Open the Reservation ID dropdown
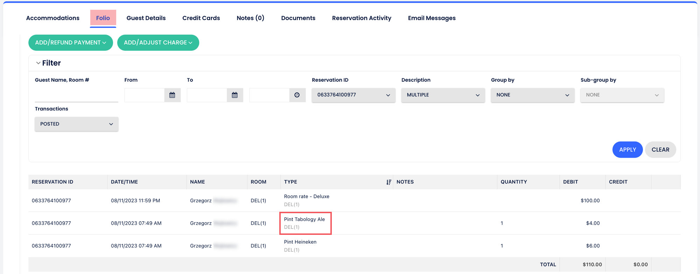Image resolution: width=700 pixels, height=274 pixels. [353, 95]
